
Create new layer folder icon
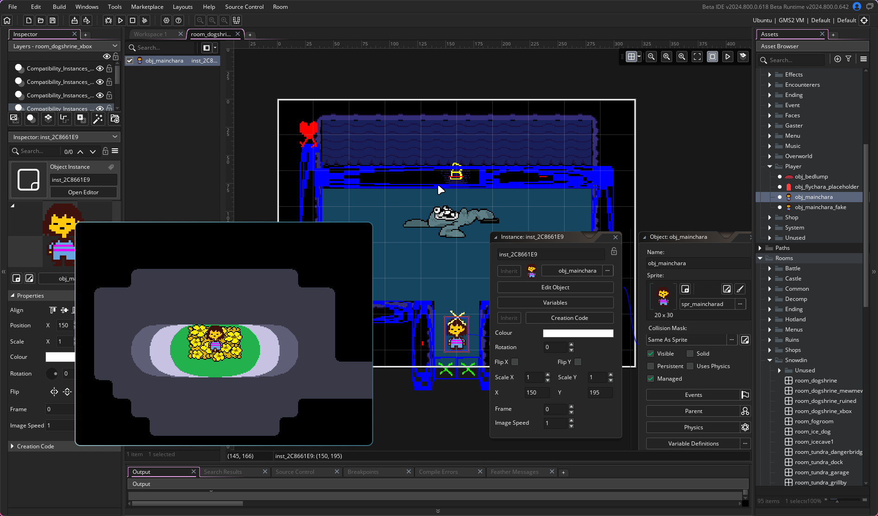click(x=115, y=119)
